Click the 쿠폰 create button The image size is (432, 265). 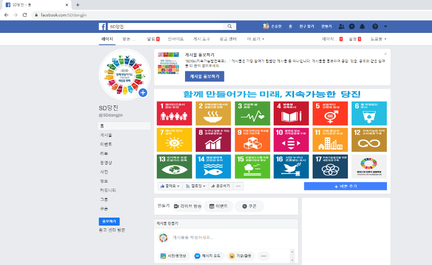(249, 206)
